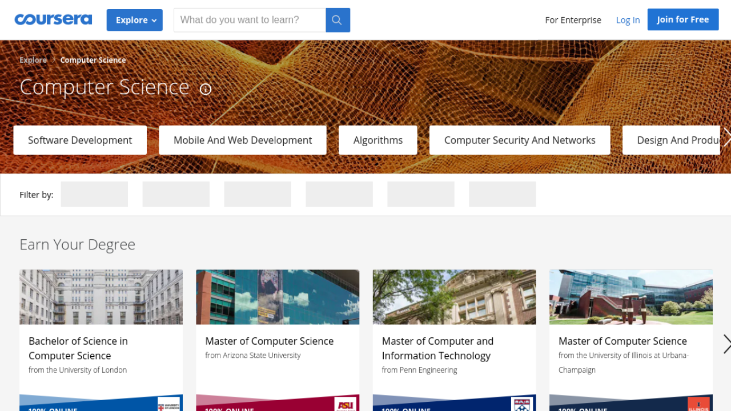This screenshot has height=411, width=731.
Task: Click the ASU logo on the degree card
Action: click(346, 404)
